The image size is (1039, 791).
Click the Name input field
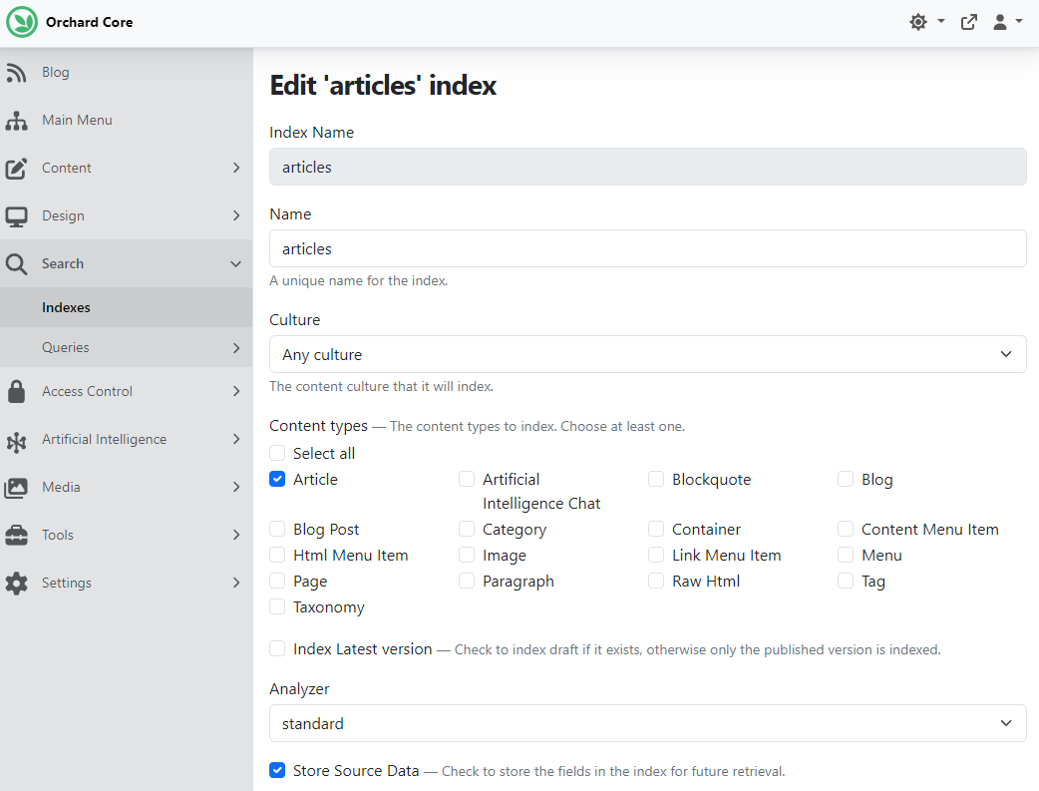[647, 248]
